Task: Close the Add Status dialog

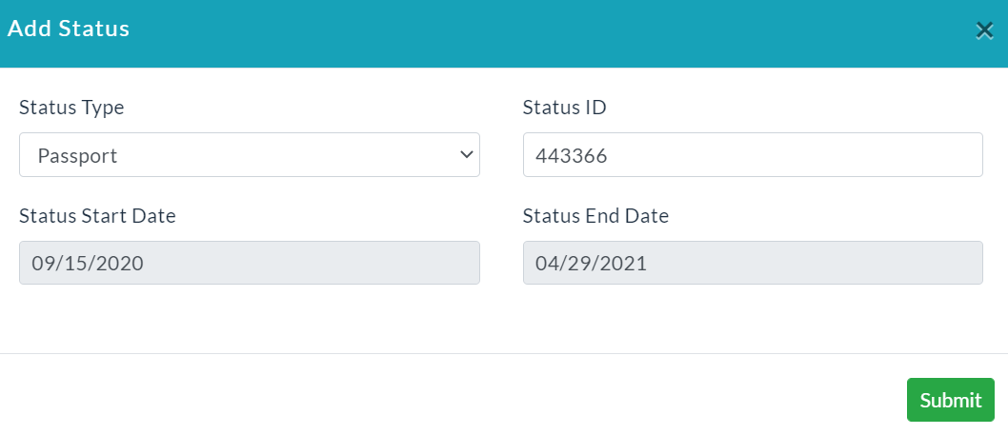Action: click(x=984, y=30)
